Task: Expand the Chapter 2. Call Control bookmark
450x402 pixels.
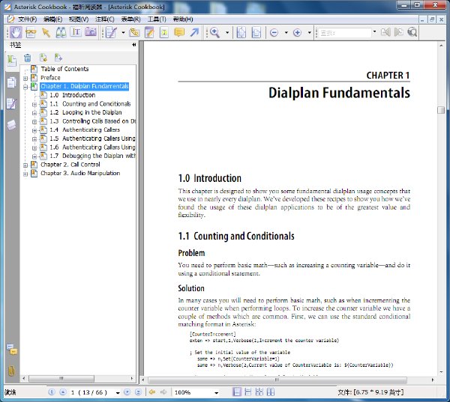Action: [x=25, y=165]
